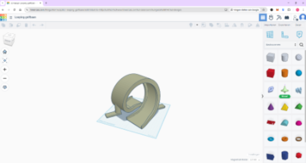The image size is (306, 163).
Task: Select the Workplane tool
Action: pos(270,35)
